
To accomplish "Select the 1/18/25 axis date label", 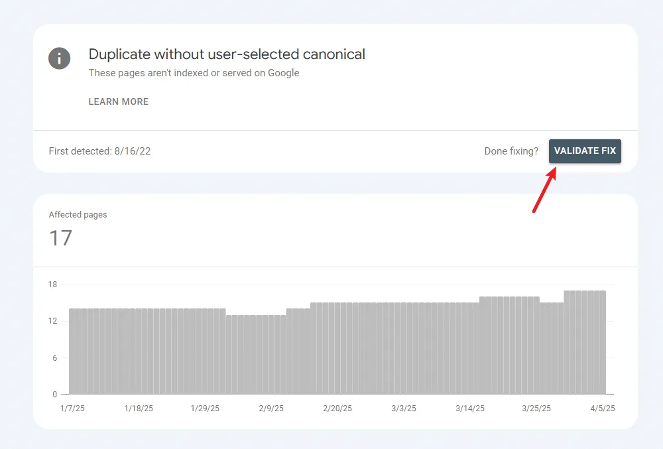I will tap(138, 409).
